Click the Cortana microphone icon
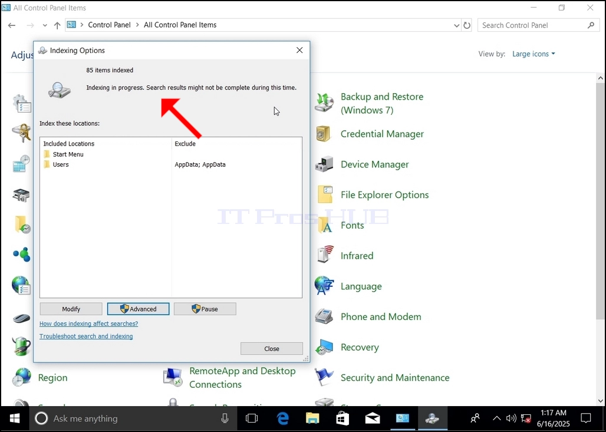 [x=225, y=418]
